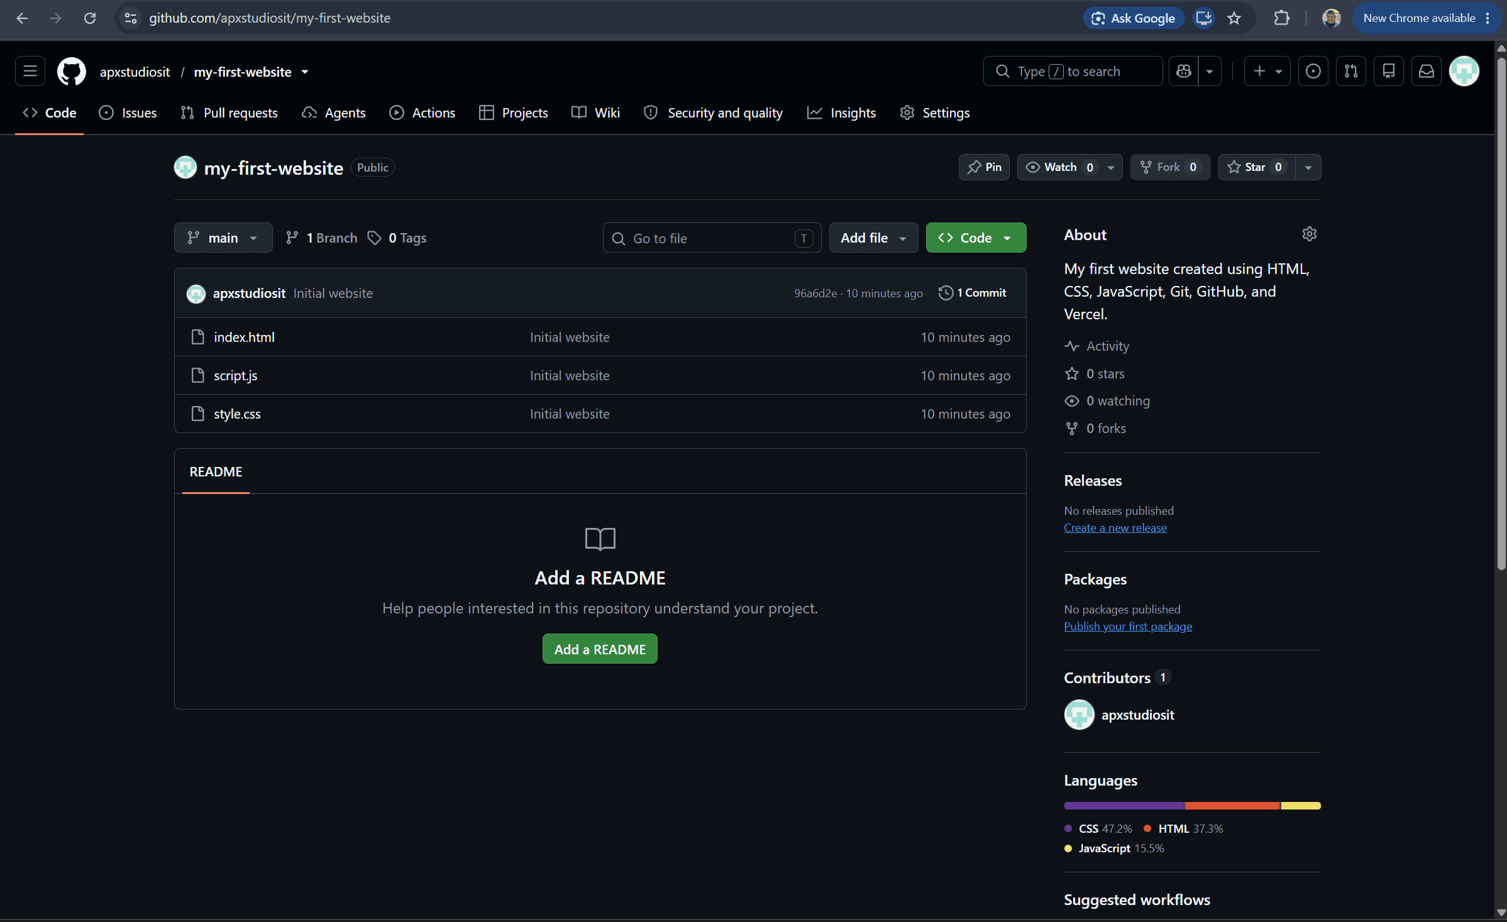This screenshot has height=922, width=1507.
Task: Open the Wiki tab
Action: [596, 113]
